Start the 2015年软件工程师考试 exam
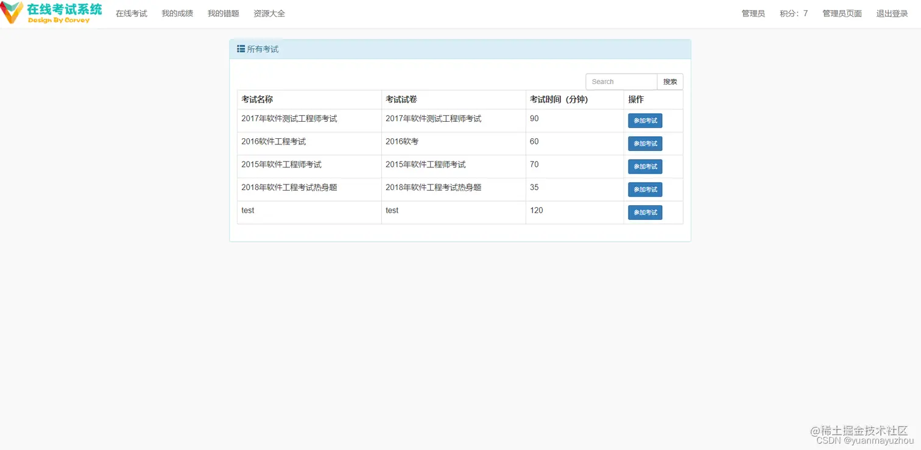 pyautogui.click(x=645, y=167)
